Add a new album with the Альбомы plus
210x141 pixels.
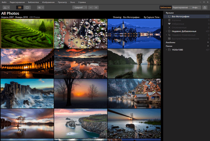coord(208,42)
